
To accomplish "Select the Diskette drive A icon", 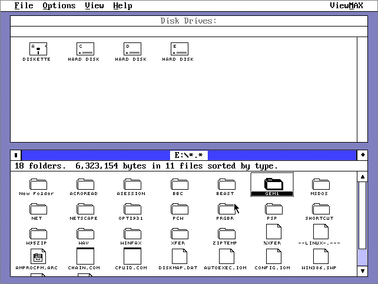I will click(37, 49).
